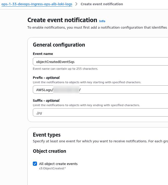Click the Prefix - optional field label
Screen dimensions: 168x185
46,78
